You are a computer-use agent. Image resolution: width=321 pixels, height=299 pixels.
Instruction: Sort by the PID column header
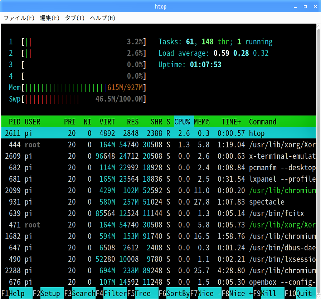pos(15,122)
